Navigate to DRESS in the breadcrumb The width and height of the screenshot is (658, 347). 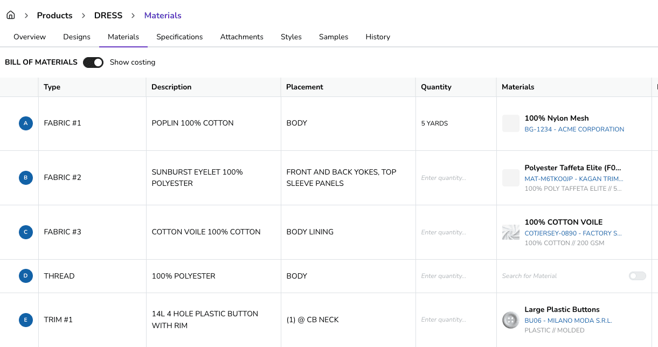tap(108, 16)
